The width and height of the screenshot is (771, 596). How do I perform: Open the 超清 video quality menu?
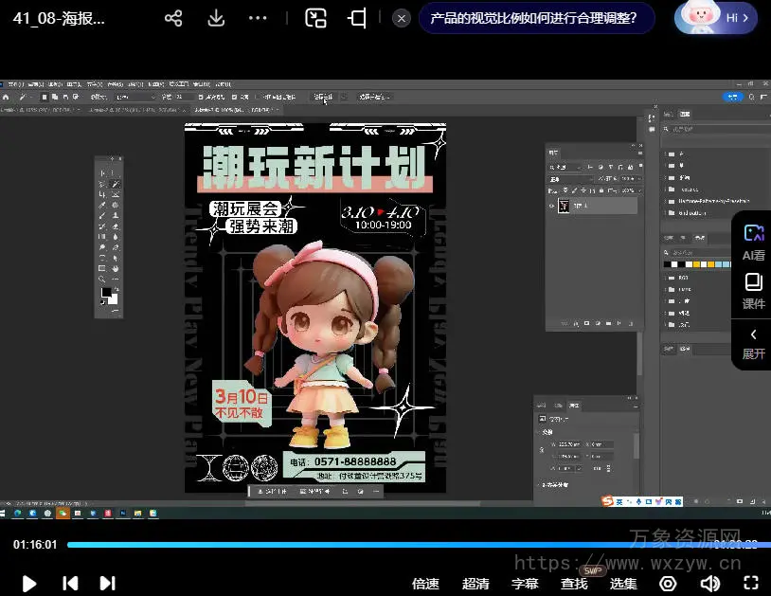click(475, 584)
